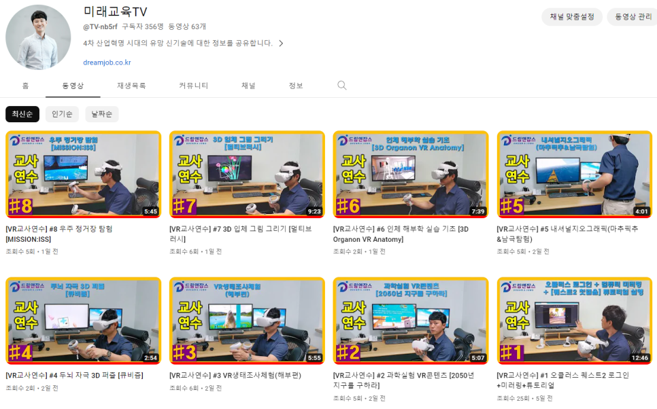
Task: Open the #5 내셔널지오그래픽 video thumbnail
Action: click(x=575, y=175)
